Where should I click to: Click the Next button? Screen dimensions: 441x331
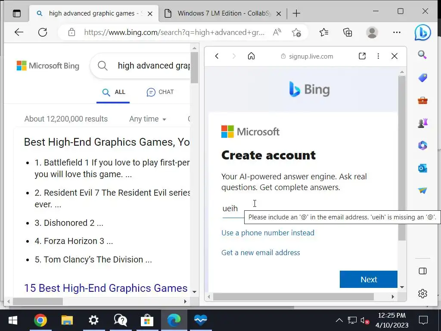pyautogui.click(x=369, y=279)
